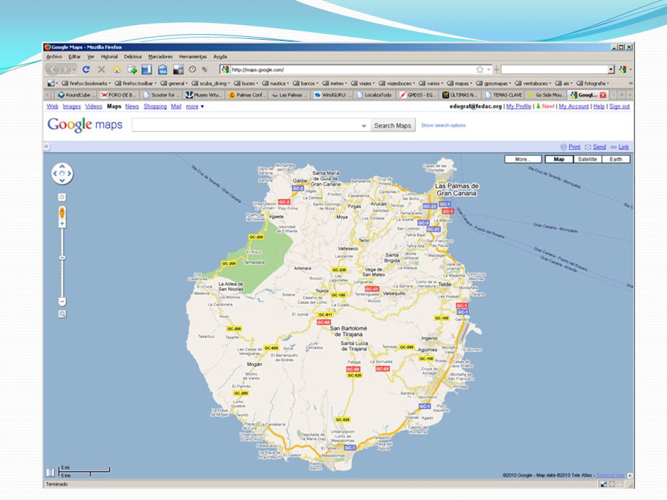This screenshot has width=667, height=500.
Task: Select the Map view button
Action: click(x=559, y=159)
